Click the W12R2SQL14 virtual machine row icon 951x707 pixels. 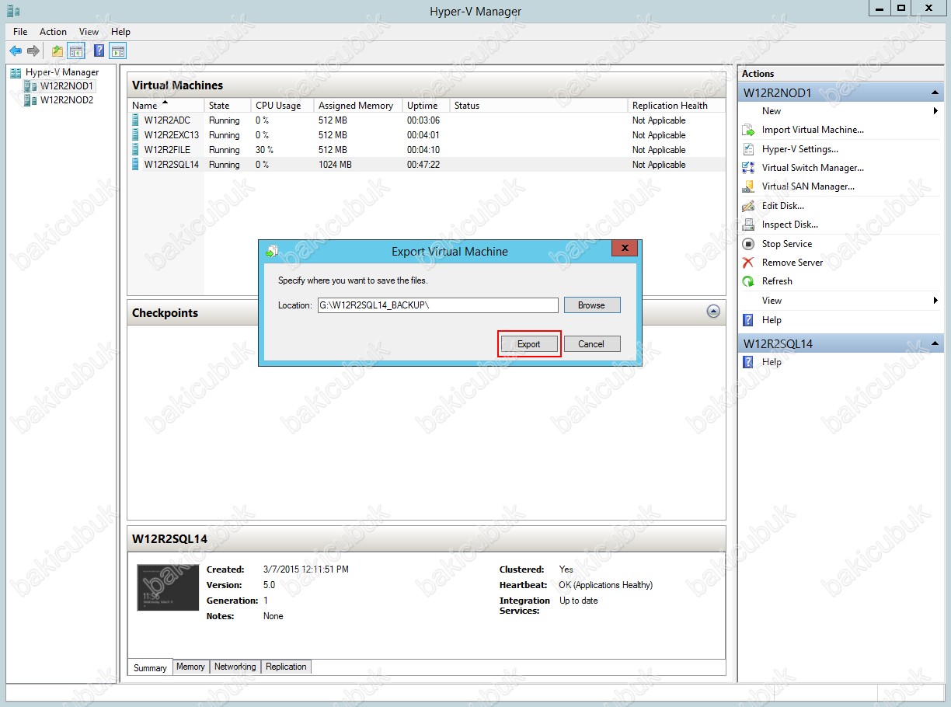[135, 165]
